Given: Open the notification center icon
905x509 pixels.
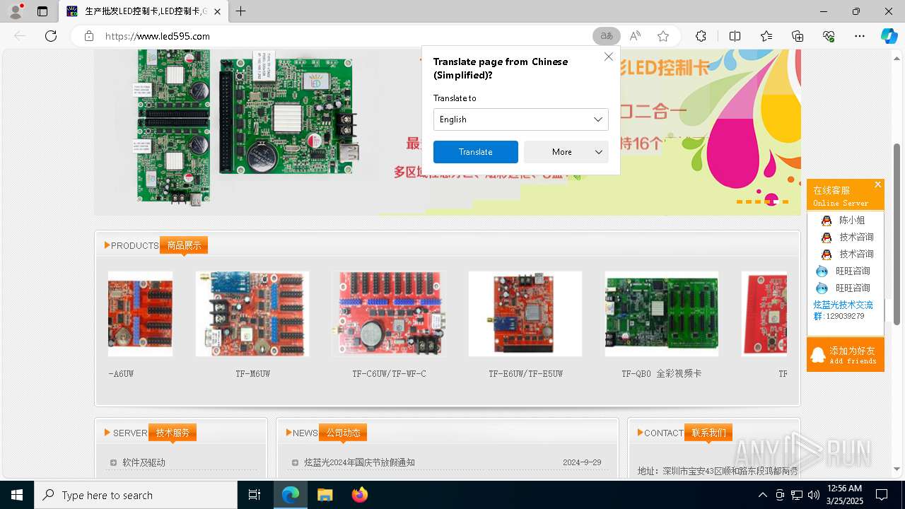Looking at the screenshot, I should tap(882, 495).
